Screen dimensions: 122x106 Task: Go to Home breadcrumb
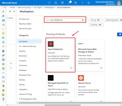(12, 7)
